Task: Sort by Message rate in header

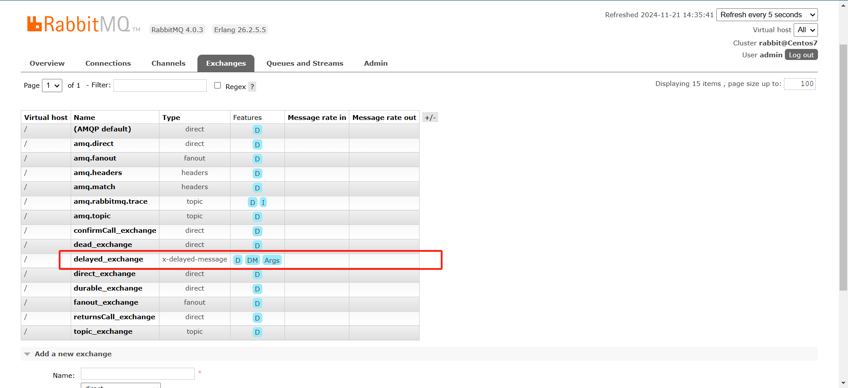Action: coord(317,118)
